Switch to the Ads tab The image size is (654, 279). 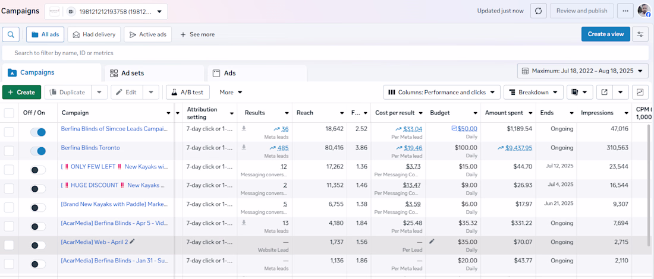pos(257,73)
